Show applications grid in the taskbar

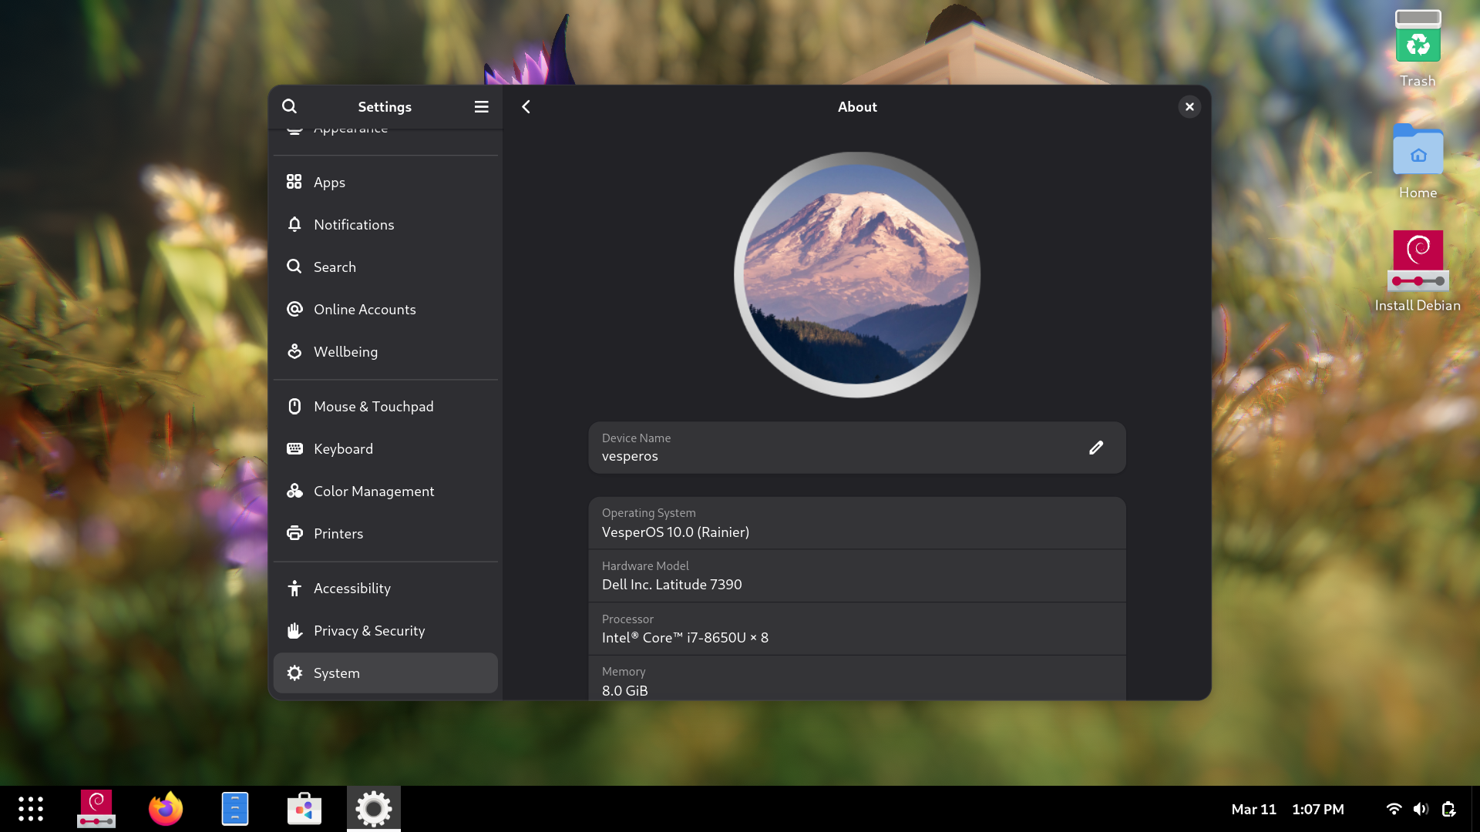click(x=31, y=809)
